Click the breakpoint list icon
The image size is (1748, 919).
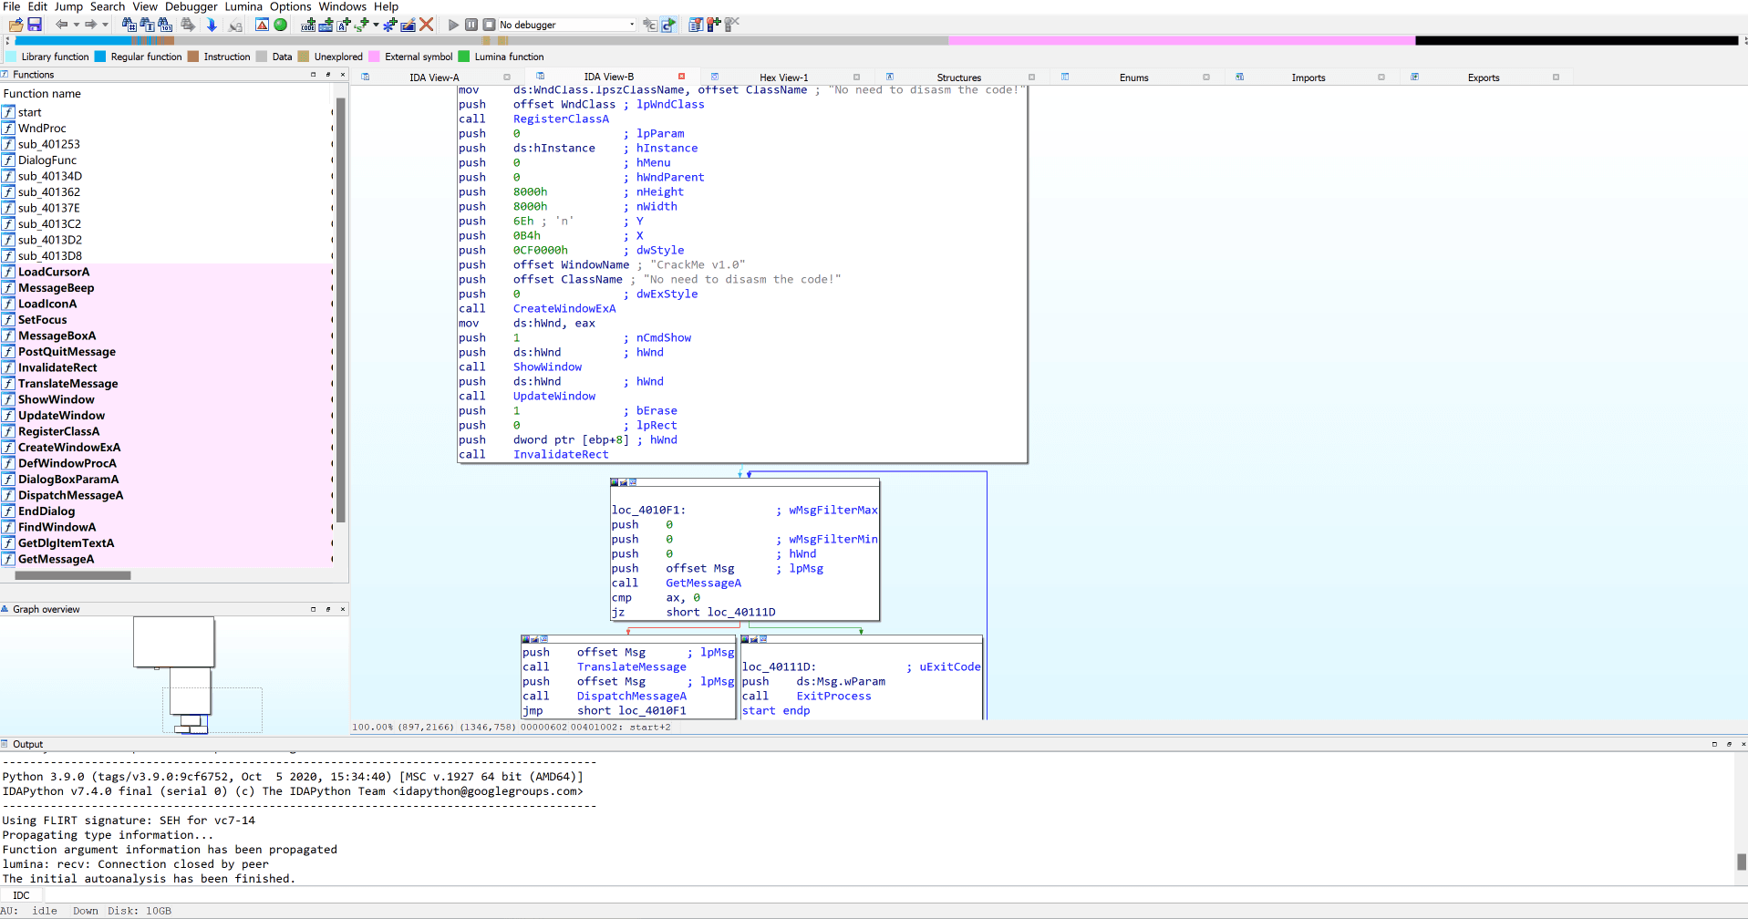tap(695, 25)
